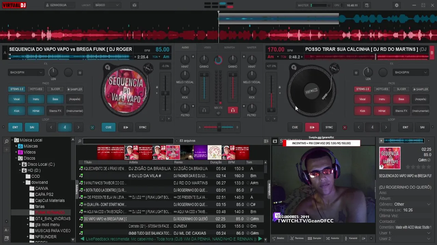Toggle HiHat stem pad on right deck
The width and height of the screenshot is (437, 245).
pyautogui.click(x=382, y=111)
